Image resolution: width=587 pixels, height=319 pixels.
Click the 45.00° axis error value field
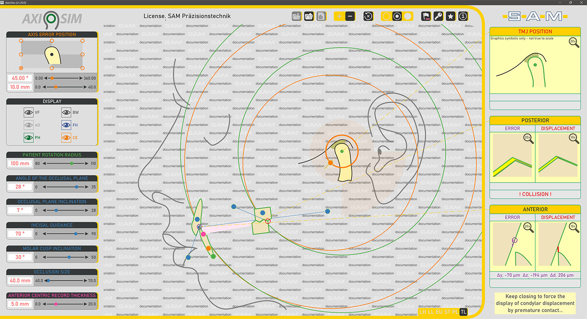click(20, 78)
